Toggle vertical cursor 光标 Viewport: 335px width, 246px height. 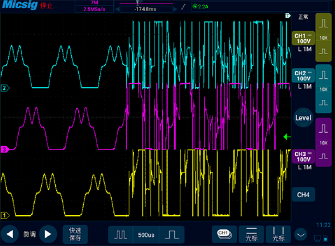click(x=278, y=234)
